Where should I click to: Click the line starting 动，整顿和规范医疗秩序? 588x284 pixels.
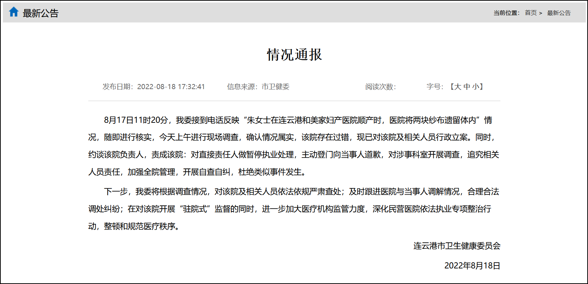(x=134, y=226)
